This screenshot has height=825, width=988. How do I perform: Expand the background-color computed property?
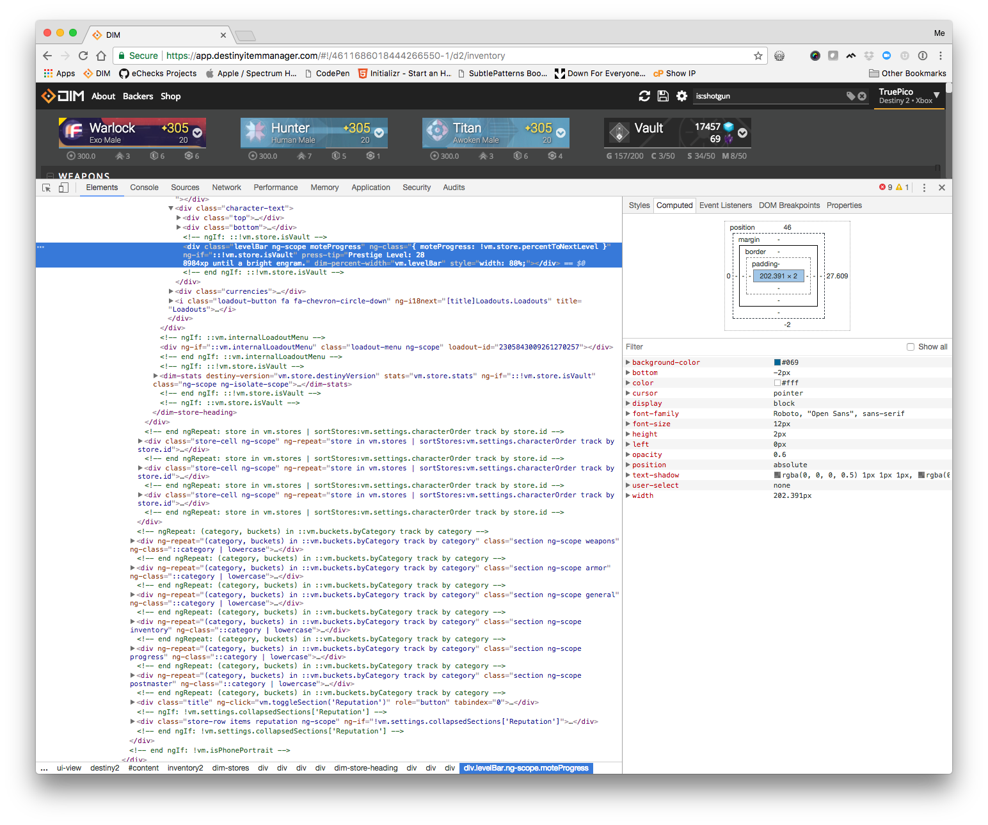(628, 362)
